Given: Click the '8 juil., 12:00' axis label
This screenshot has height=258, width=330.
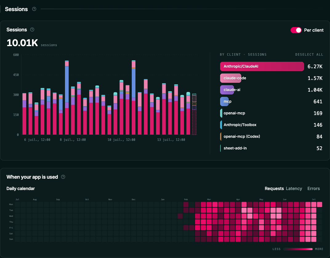Looking at the screenshot, I should pos(73,140).
